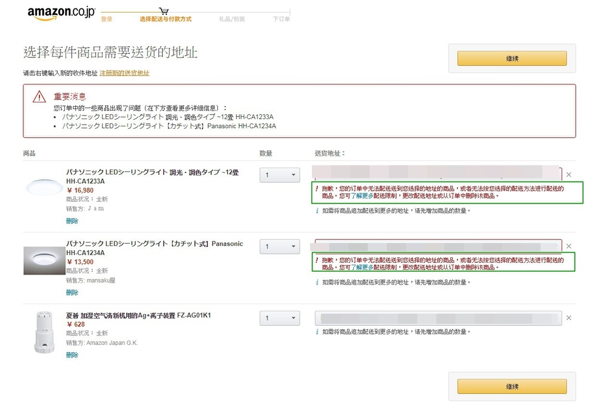Screen dimensions: 613x403
Task: Select the 登录 checkout step
Action: coord(107,19)
